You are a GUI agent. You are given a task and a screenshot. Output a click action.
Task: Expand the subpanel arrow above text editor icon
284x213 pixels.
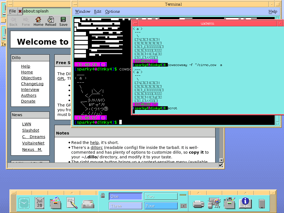pyautogui.click(x=72, y=192)
